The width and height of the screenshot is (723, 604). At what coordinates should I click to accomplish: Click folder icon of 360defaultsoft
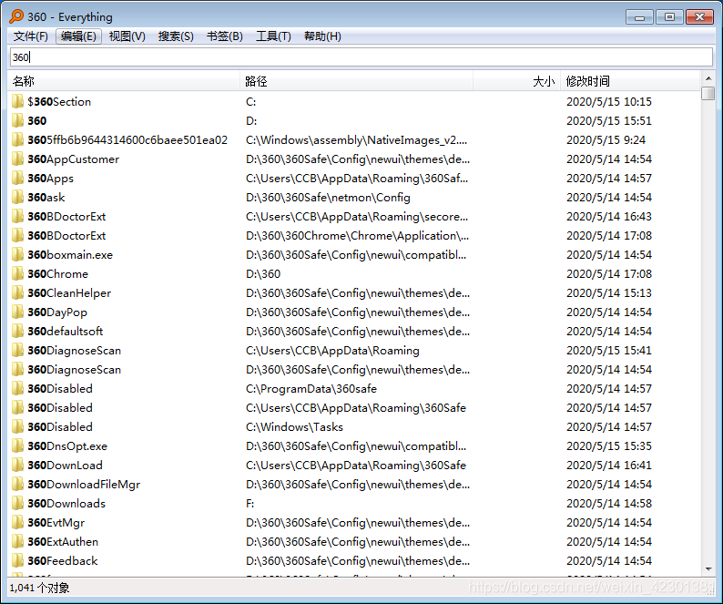[x=17, y=332]
